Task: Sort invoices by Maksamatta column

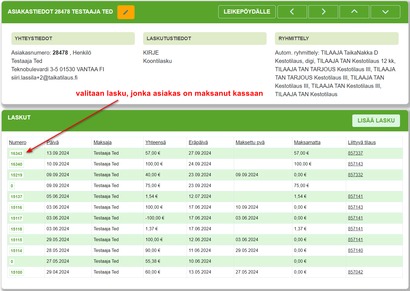Action: tap(307, 142)
